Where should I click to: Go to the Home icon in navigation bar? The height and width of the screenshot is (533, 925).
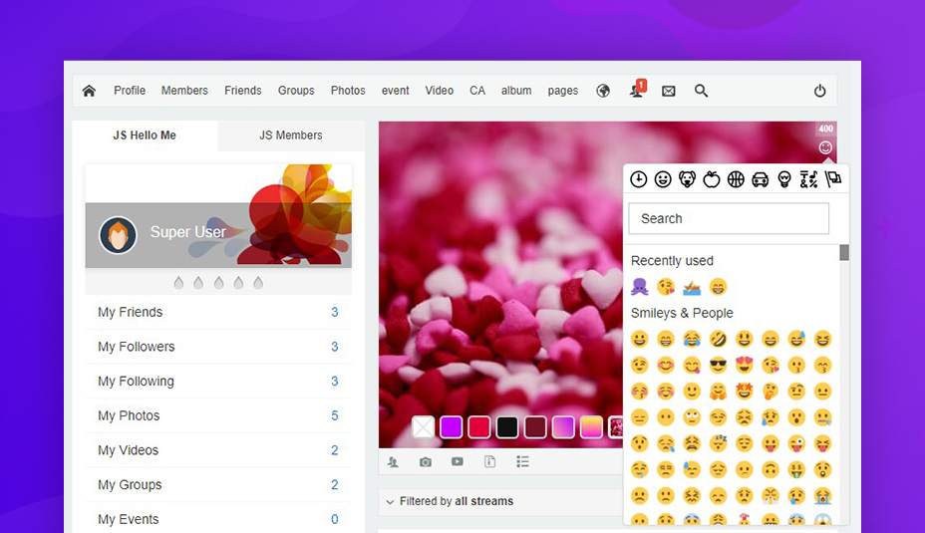tap(89, 91)
